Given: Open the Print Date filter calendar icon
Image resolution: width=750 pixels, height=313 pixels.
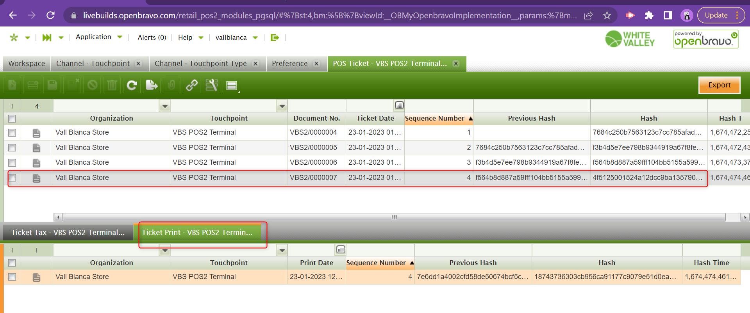Looking at the screenshot, I should point(341,250).
